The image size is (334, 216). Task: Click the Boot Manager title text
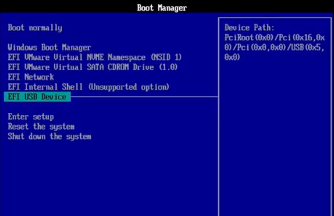(x=162, y=8)
